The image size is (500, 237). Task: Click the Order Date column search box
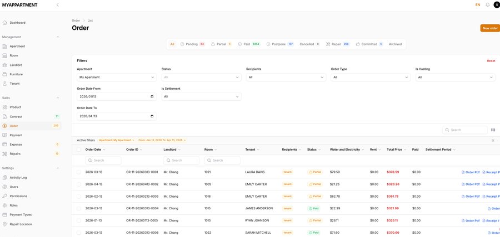tap(103, 161)
